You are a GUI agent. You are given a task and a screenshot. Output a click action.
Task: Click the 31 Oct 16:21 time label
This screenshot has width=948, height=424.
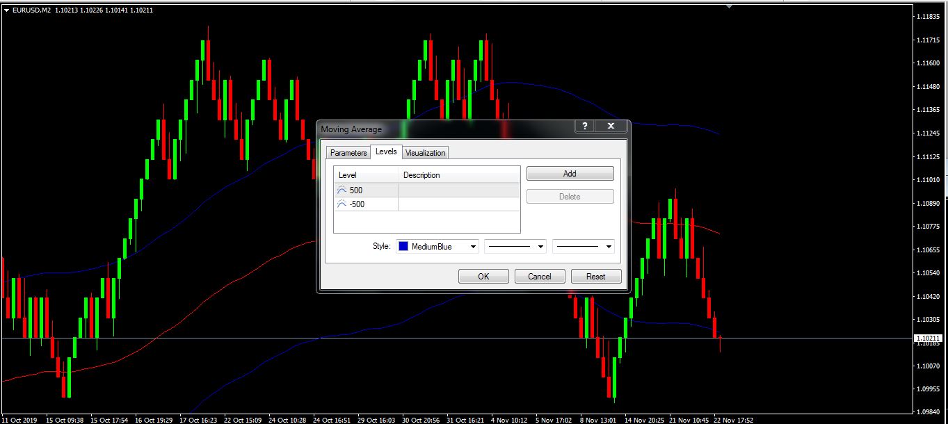click(x=465, y=420)
